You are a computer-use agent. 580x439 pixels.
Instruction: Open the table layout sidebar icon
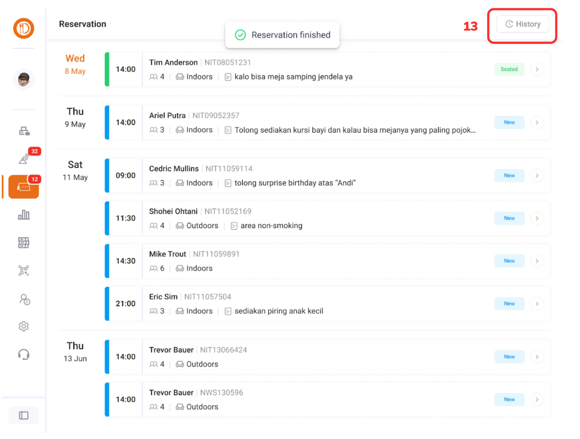click(24, 243)
